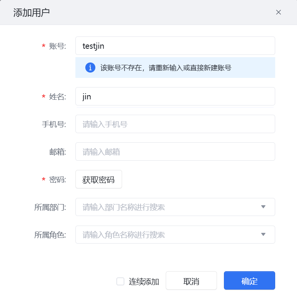Confirm with the 确定 button
Screen dimensions: 297x300
[250, 282]
